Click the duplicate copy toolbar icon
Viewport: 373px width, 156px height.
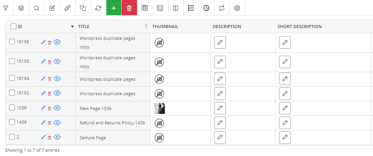coord(83,8)
